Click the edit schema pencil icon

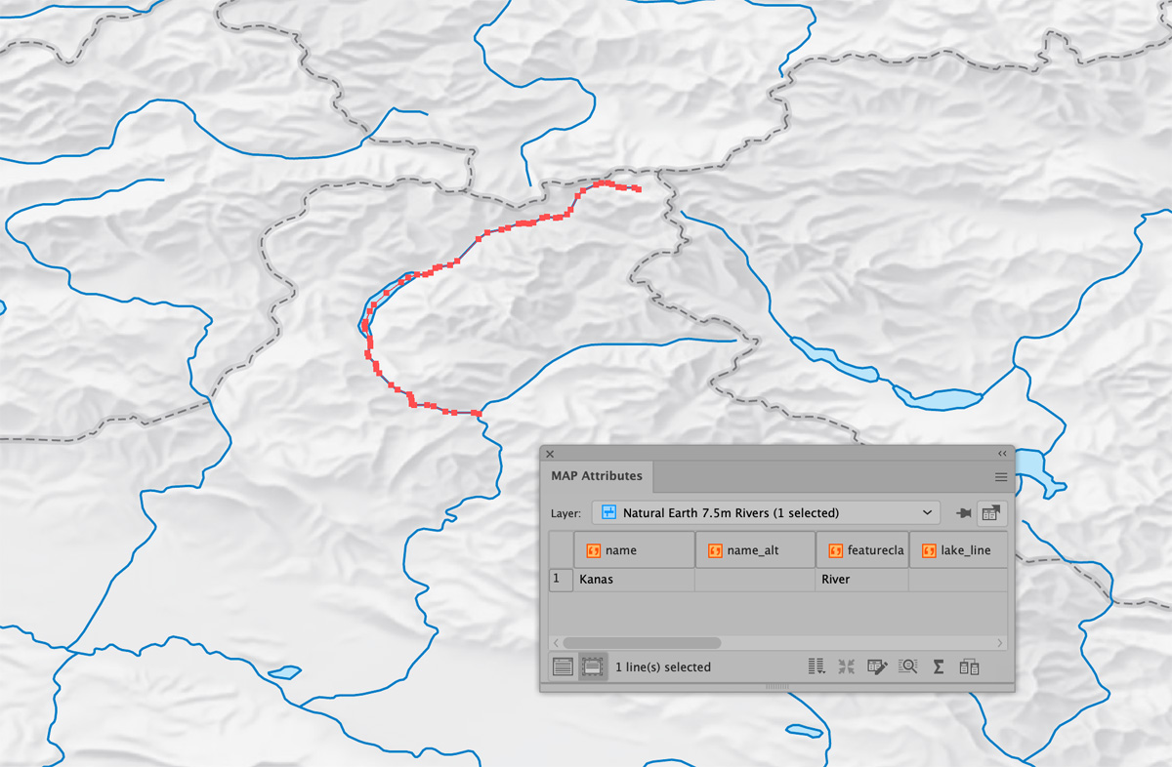click(877, 667)
